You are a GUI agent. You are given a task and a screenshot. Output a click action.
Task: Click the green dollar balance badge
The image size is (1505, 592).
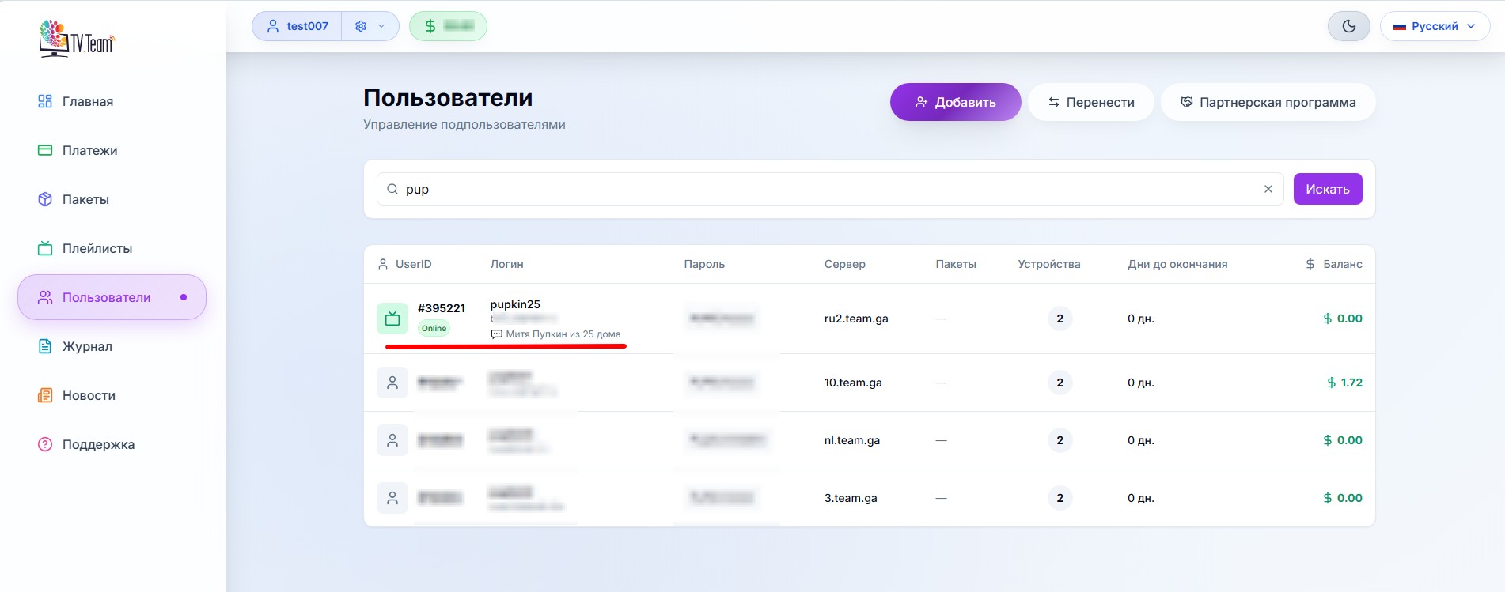pyautogui.click(x=448, y=26)
